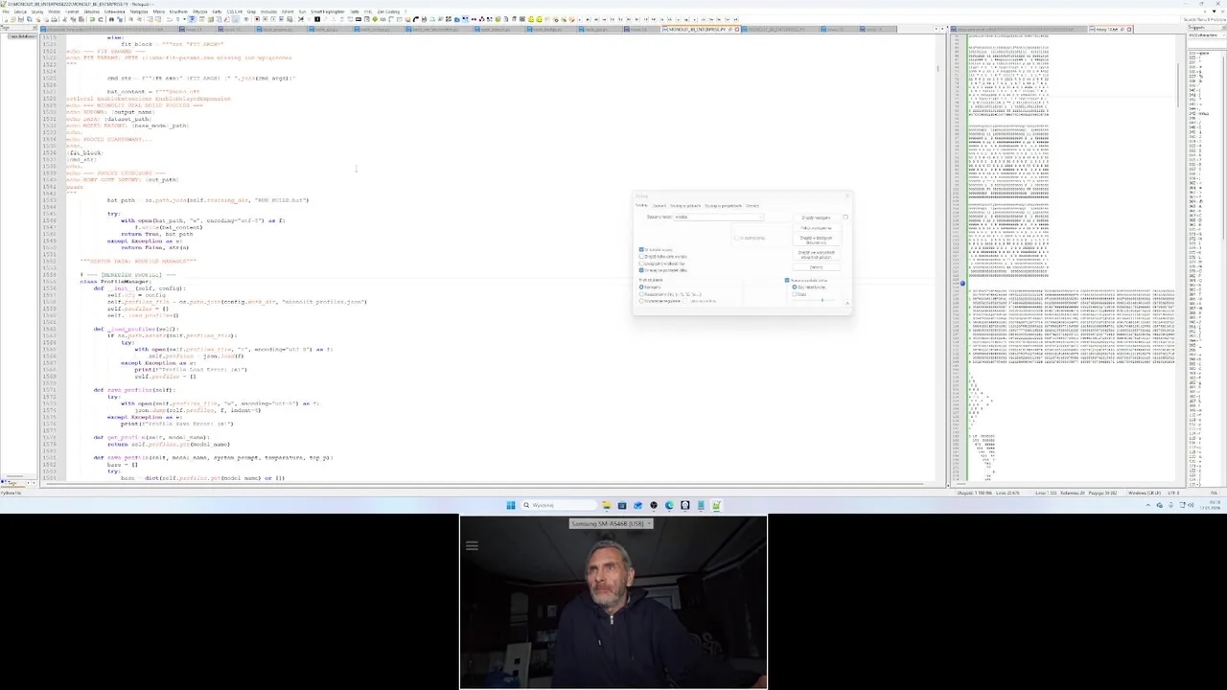Click the hamburger menu in camera window
The image size is (1227, 690).
pyautogui.click(x=472, y=546)
